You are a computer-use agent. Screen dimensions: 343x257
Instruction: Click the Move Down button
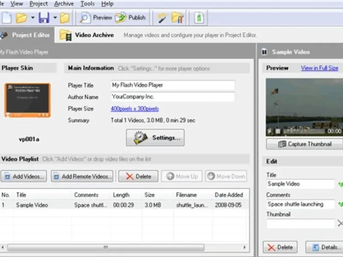pyautogui.click(x=226, y=176)
